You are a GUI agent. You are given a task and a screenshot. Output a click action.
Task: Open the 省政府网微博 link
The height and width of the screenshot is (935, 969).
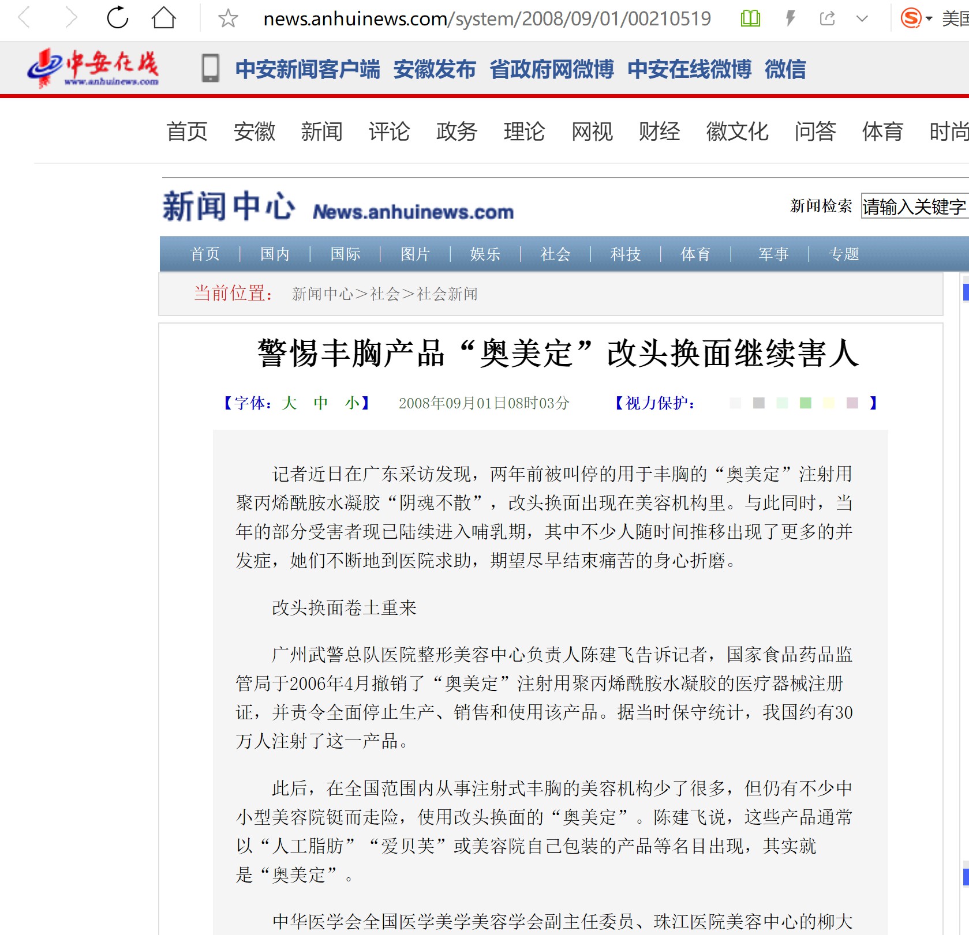point(552,69)
